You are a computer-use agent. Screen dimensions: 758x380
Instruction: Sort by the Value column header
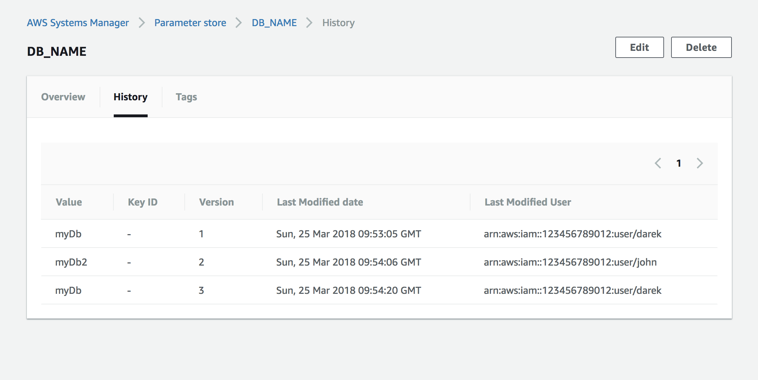69,202
